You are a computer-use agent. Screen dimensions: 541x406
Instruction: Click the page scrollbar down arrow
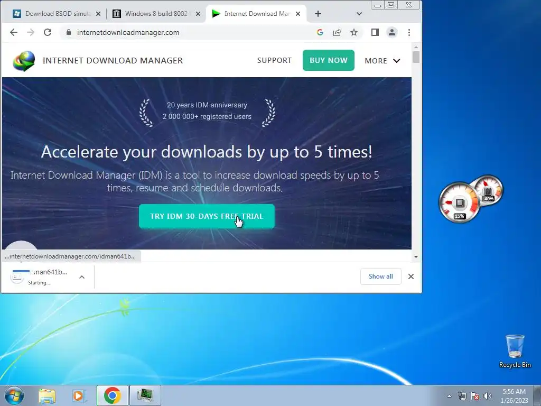tap(416, 256)
